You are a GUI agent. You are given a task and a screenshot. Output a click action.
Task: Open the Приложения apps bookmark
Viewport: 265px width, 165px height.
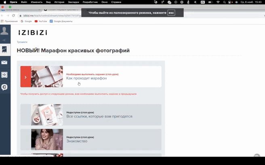click(9, 21)
